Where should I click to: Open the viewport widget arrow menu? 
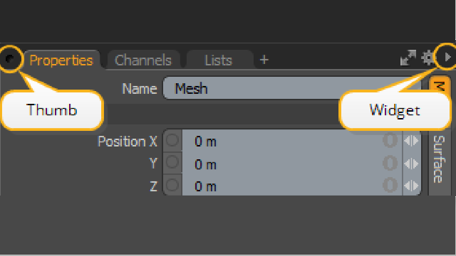click(447, 57)
